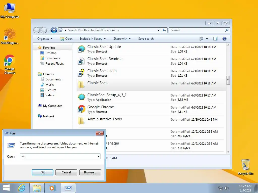
Task: Expand the Include in library dropdown
Action: pyautogui.click(x=93, y=39)
